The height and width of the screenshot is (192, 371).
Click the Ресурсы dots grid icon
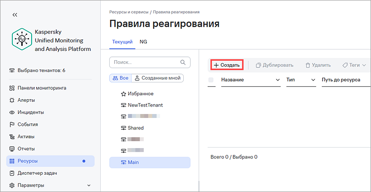[12, 161]
